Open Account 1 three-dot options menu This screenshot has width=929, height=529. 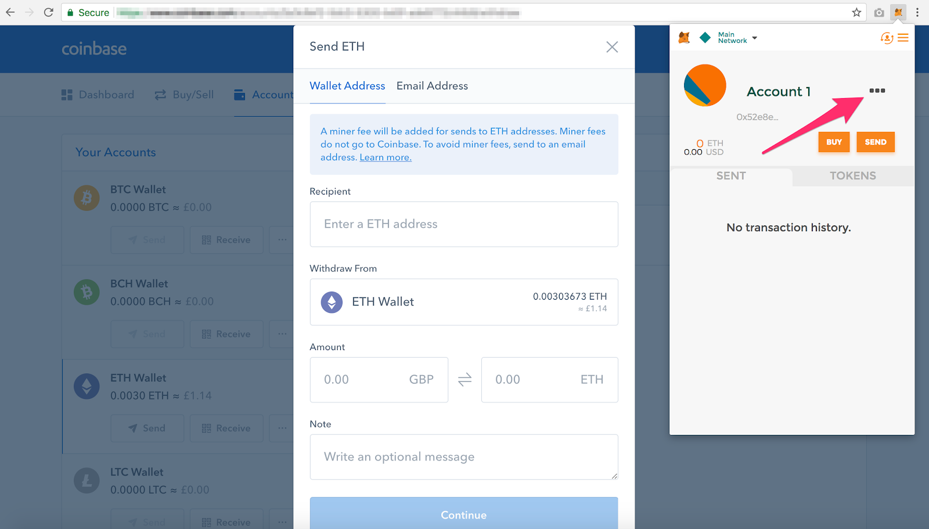877,91
